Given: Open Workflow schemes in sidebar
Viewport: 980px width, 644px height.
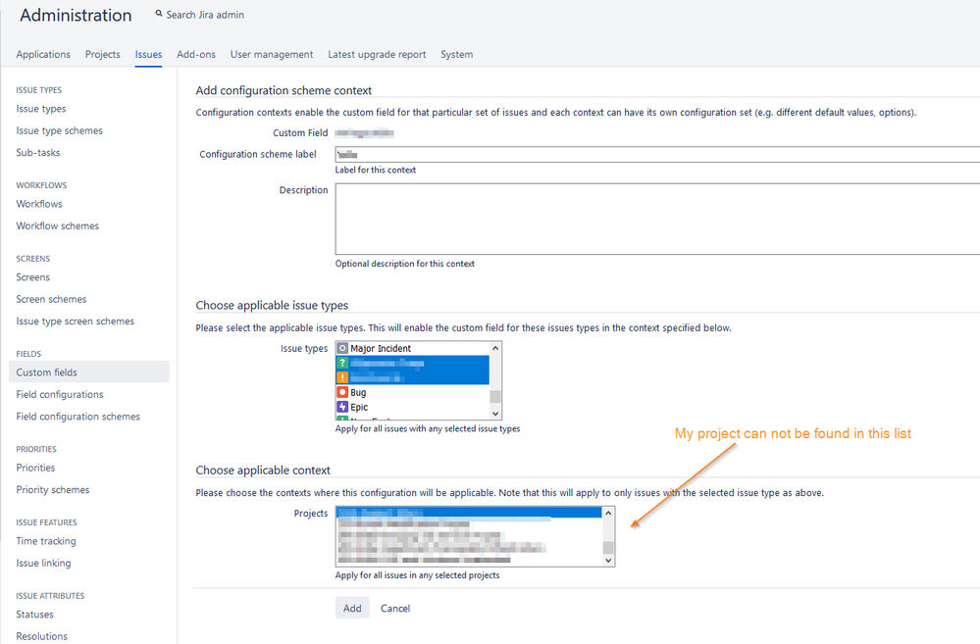Looking at the screenshot, I should coord(58,225).
